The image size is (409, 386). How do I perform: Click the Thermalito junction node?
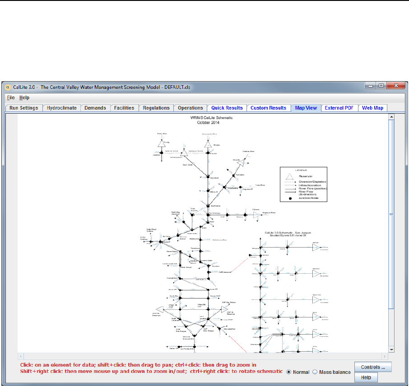234,176
